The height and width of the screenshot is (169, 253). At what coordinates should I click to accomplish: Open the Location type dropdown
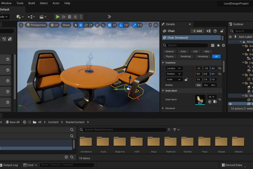pos(174,68)
